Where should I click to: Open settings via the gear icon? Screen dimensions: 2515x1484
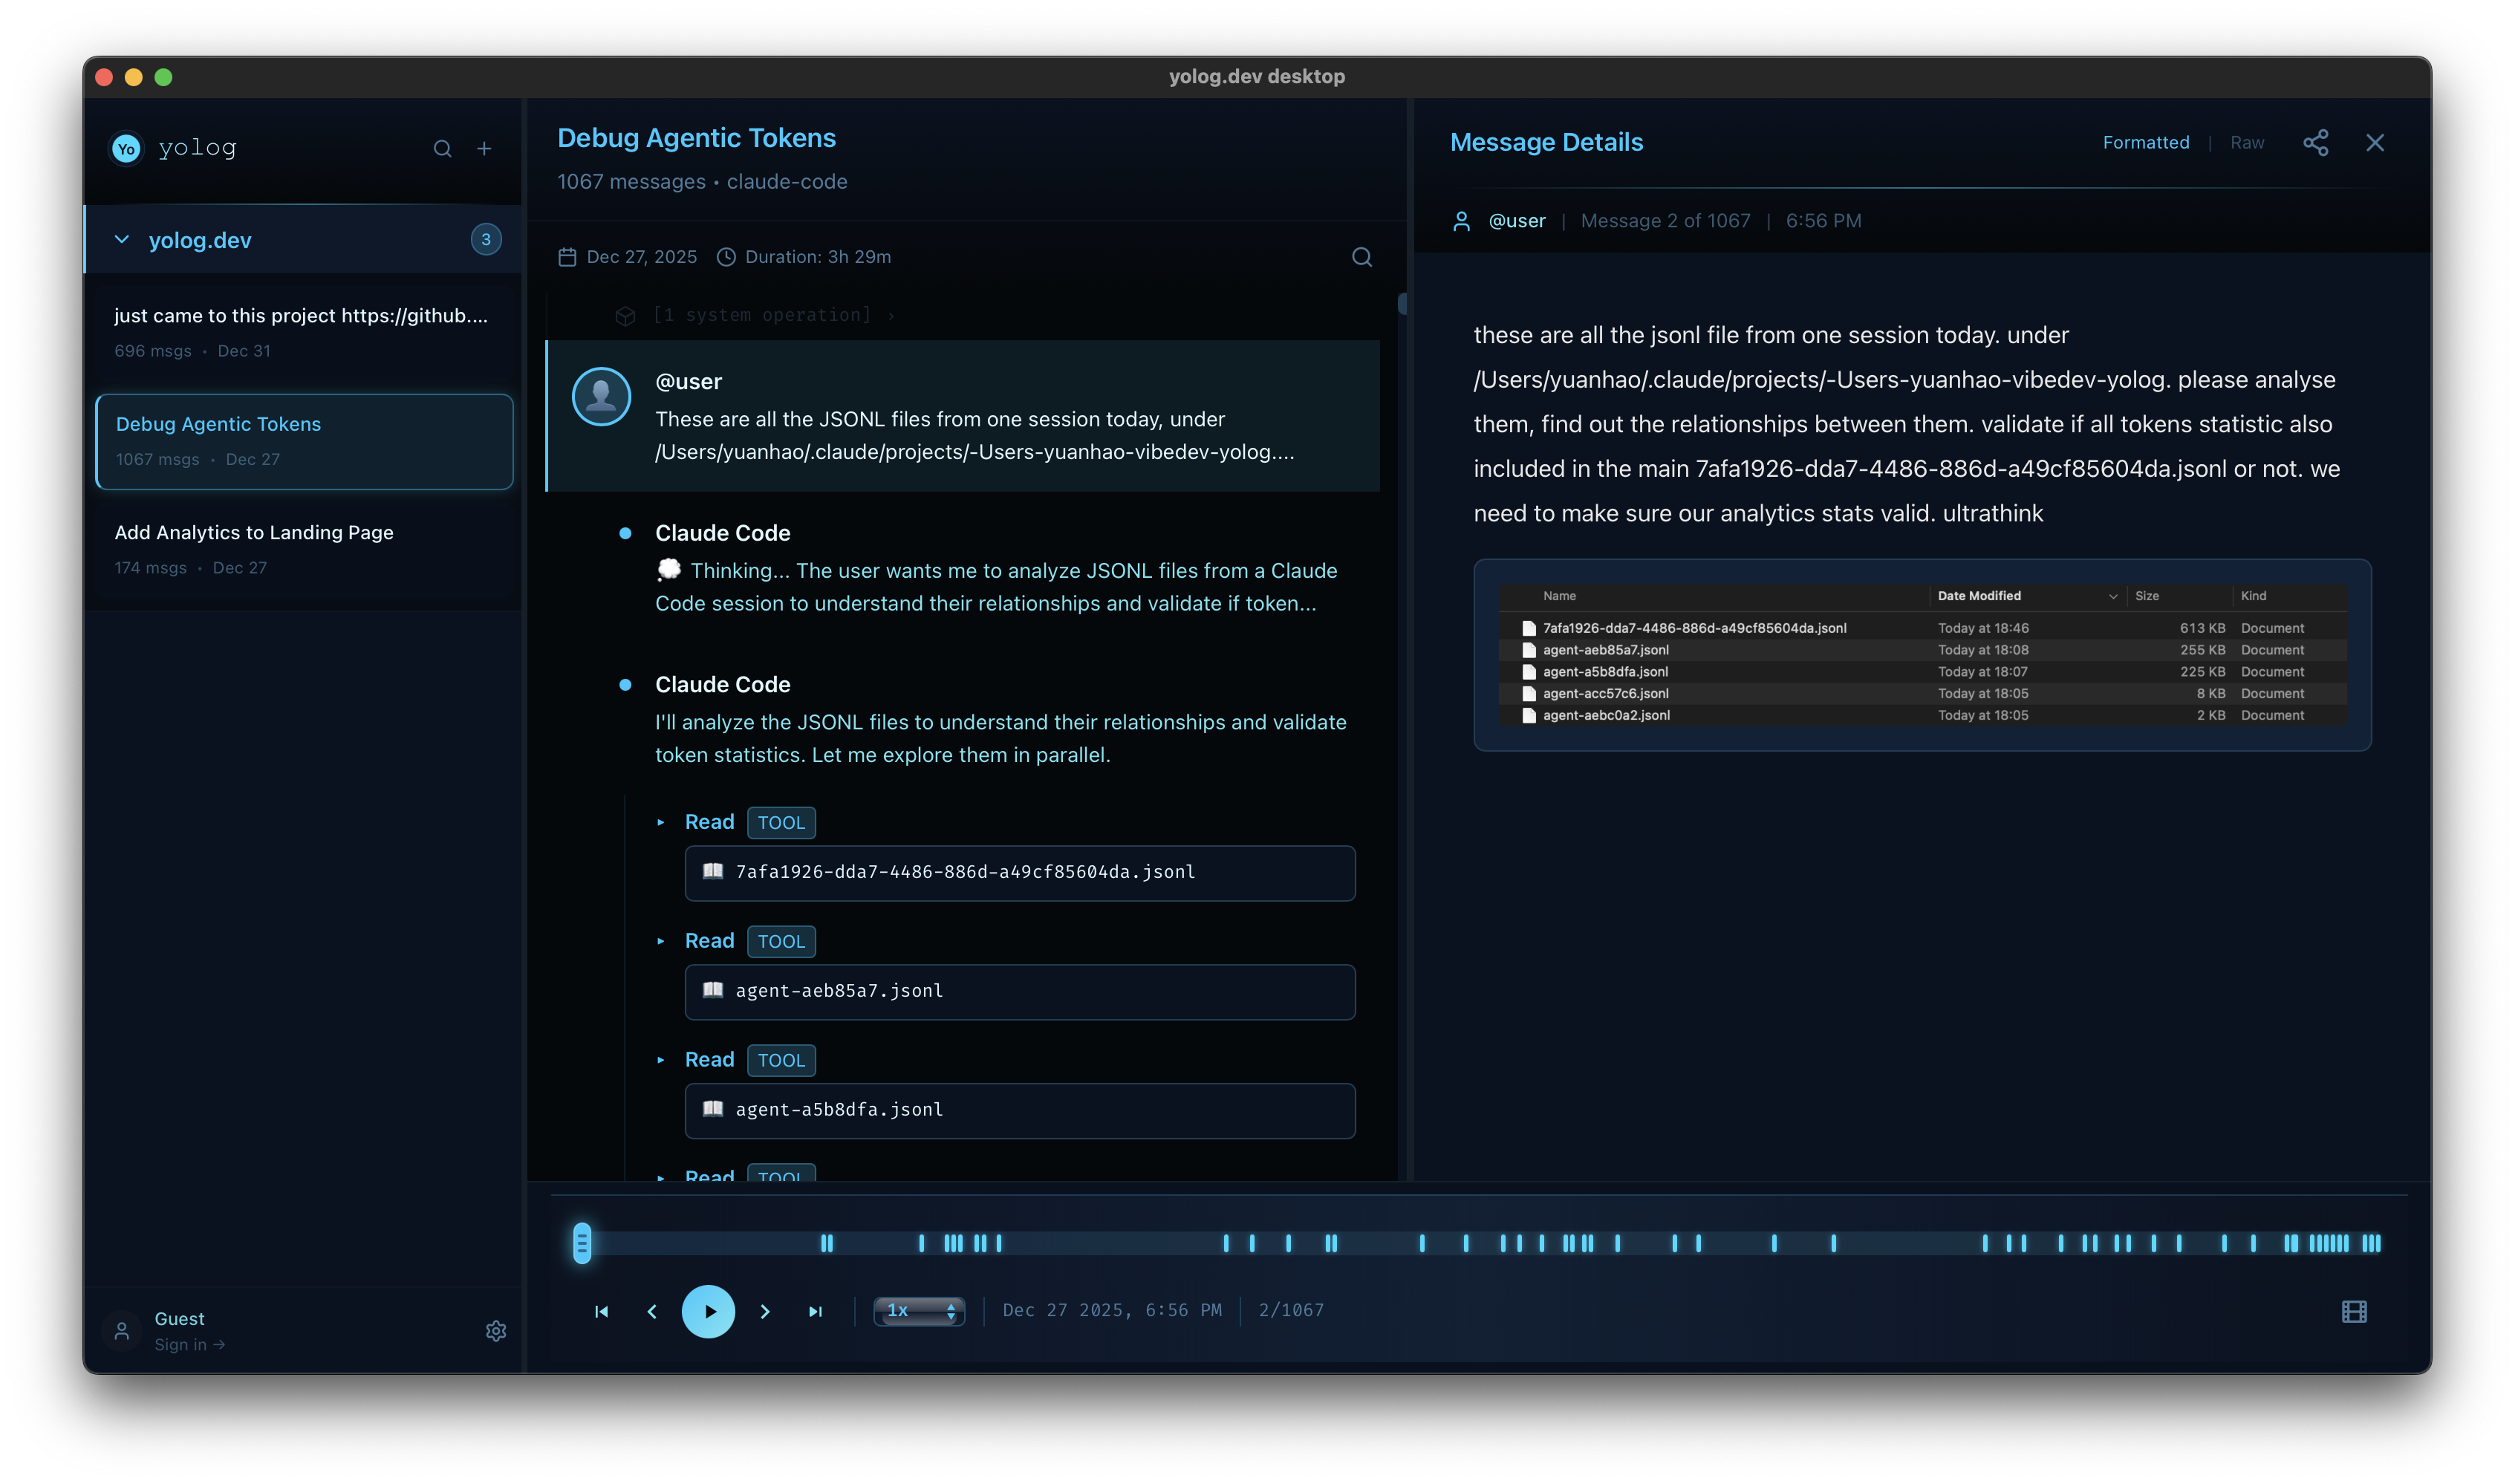point(497,1330)
